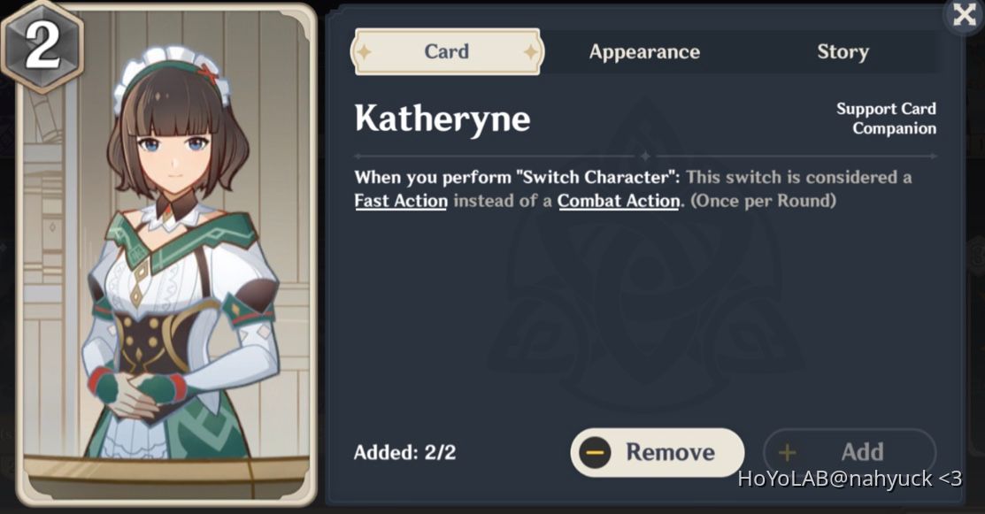Click the diamond ornament on divider line

coord(645,156)
